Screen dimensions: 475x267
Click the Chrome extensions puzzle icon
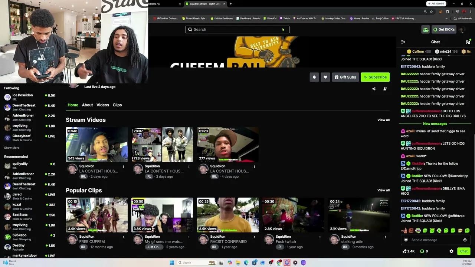(x=448, y=12)
